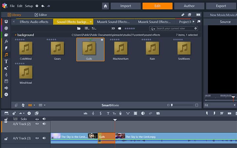237x148 pixels.
Task: Select the MachineHum sound effect
Action: [x=120, y=50]
